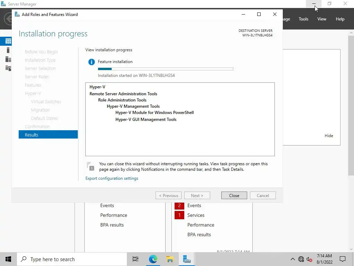Image resolution: width=354 pixels, height=266 pixels.
Task: Open Events beside the red 2 badge
Action: click(194, 206)
